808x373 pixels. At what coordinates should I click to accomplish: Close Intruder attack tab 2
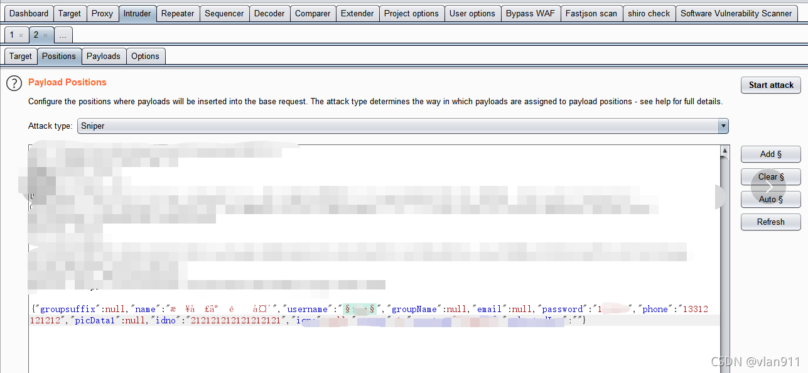pos(45,35)
